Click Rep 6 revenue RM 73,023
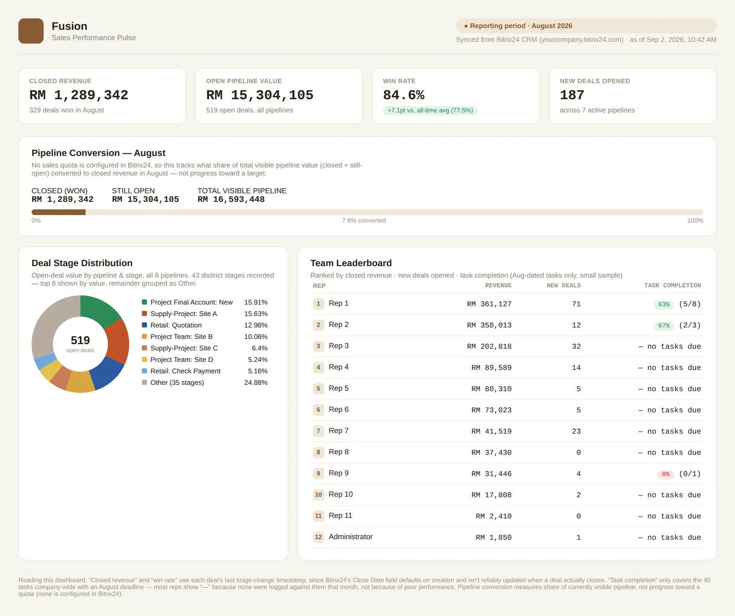The image size is (735, 616). [x=492, y=410]
